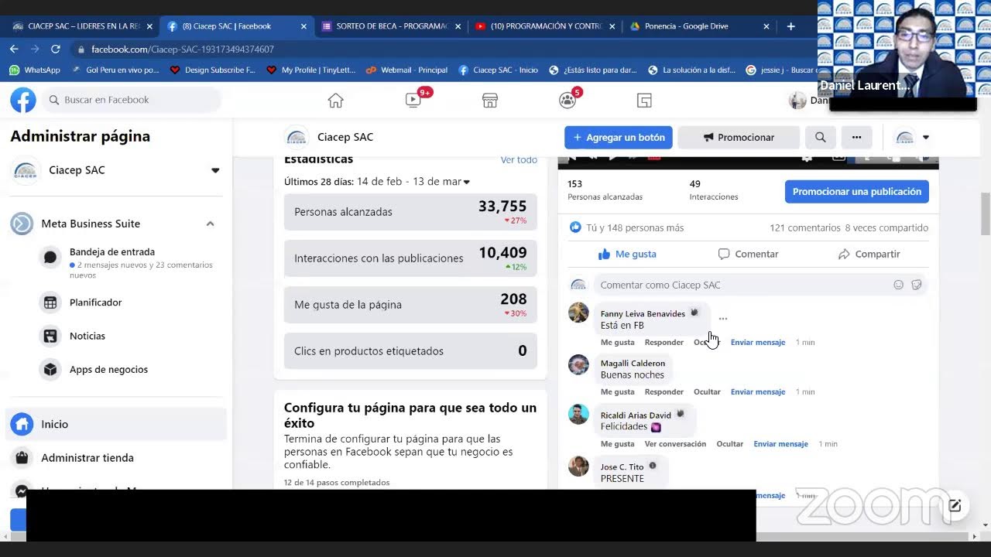Open Webmail - Principal bookmark
The image size is (991, 557).
407,70
